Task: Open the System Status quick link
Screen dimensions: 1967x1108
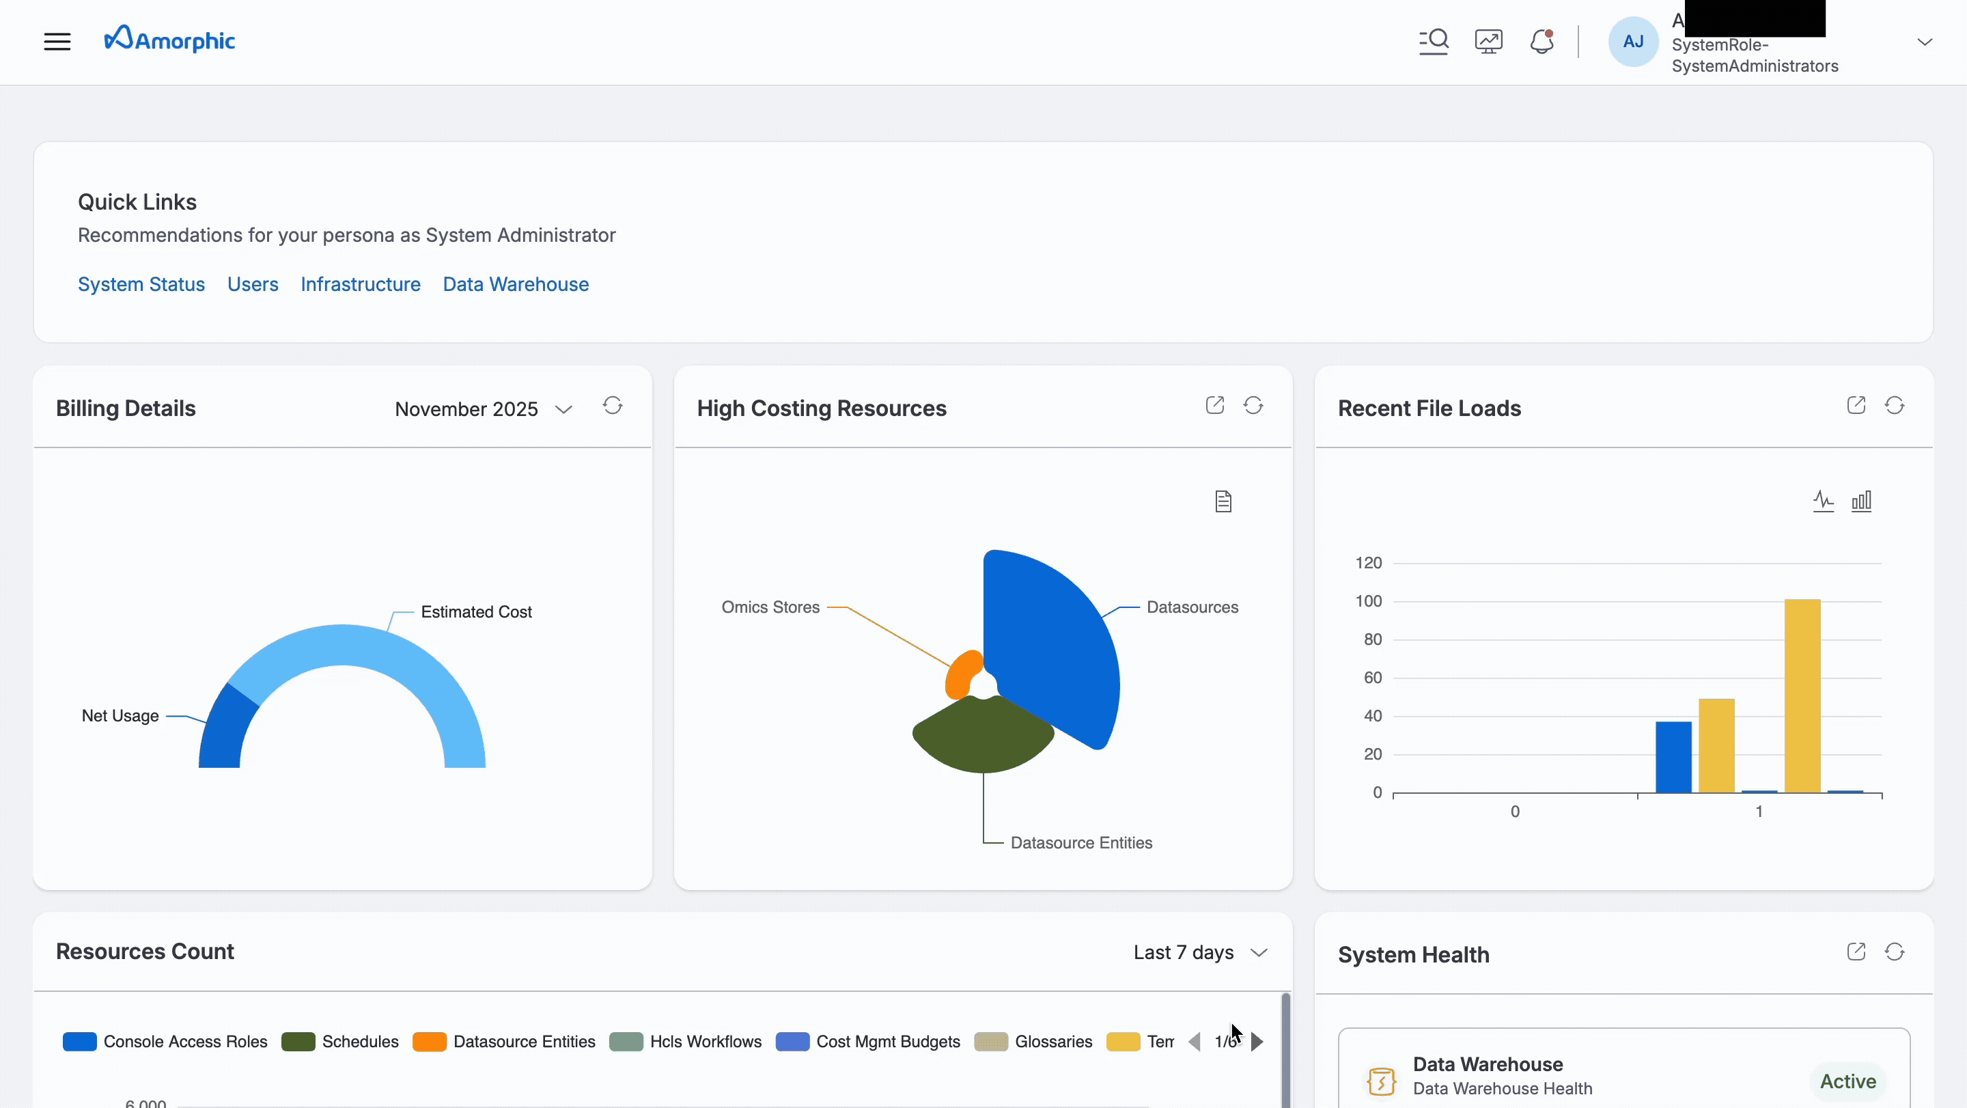Action: 141,284
